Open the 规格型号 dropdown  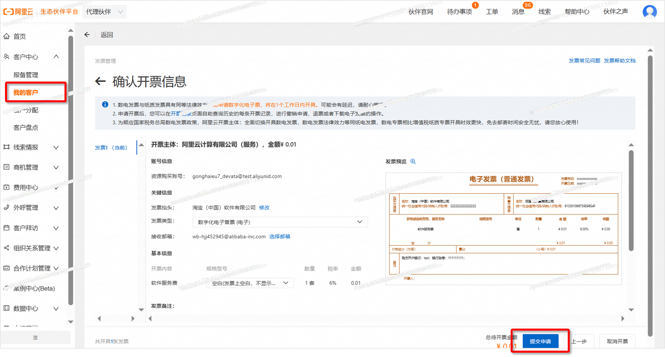tap(250, 283)
